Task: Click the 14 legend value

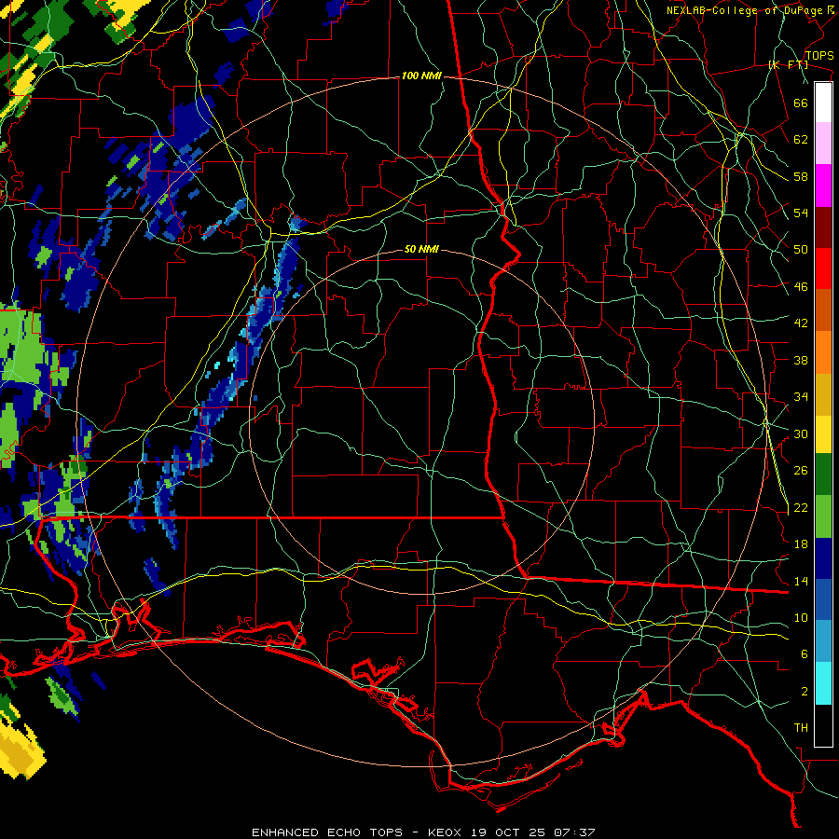Action: pos(801,581)
